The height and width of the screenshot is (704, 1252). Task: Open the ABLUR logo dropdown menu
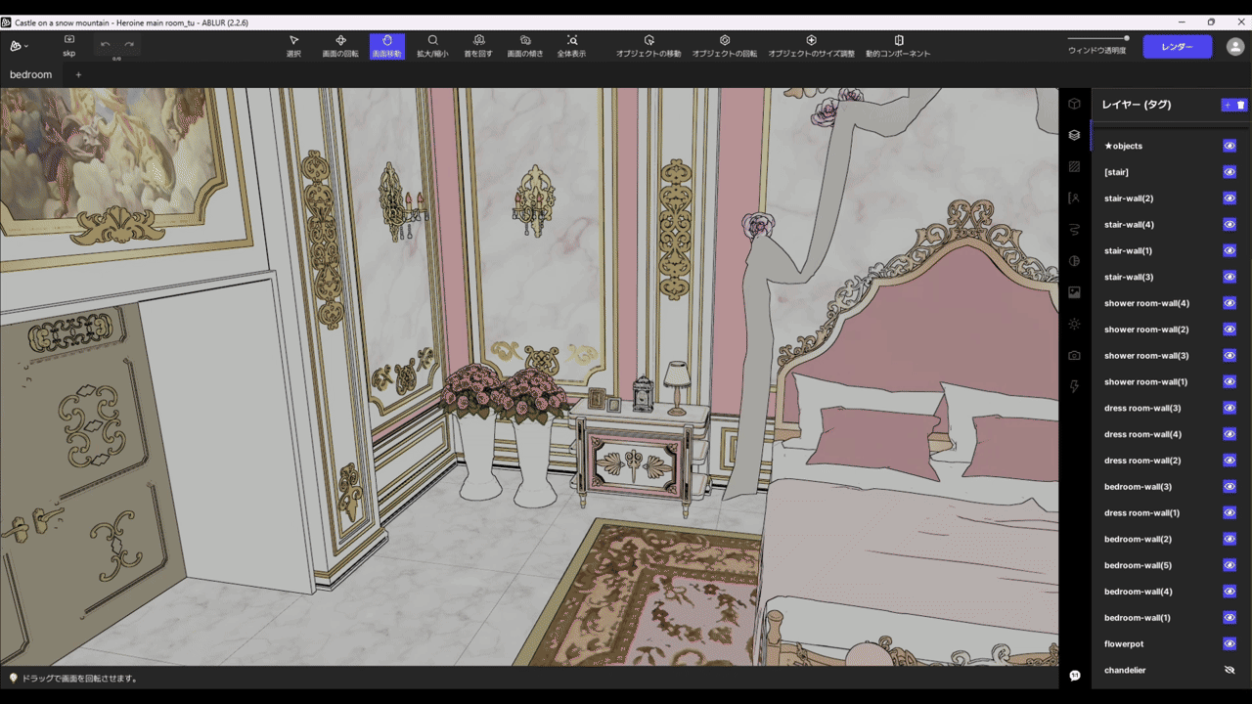19,46
